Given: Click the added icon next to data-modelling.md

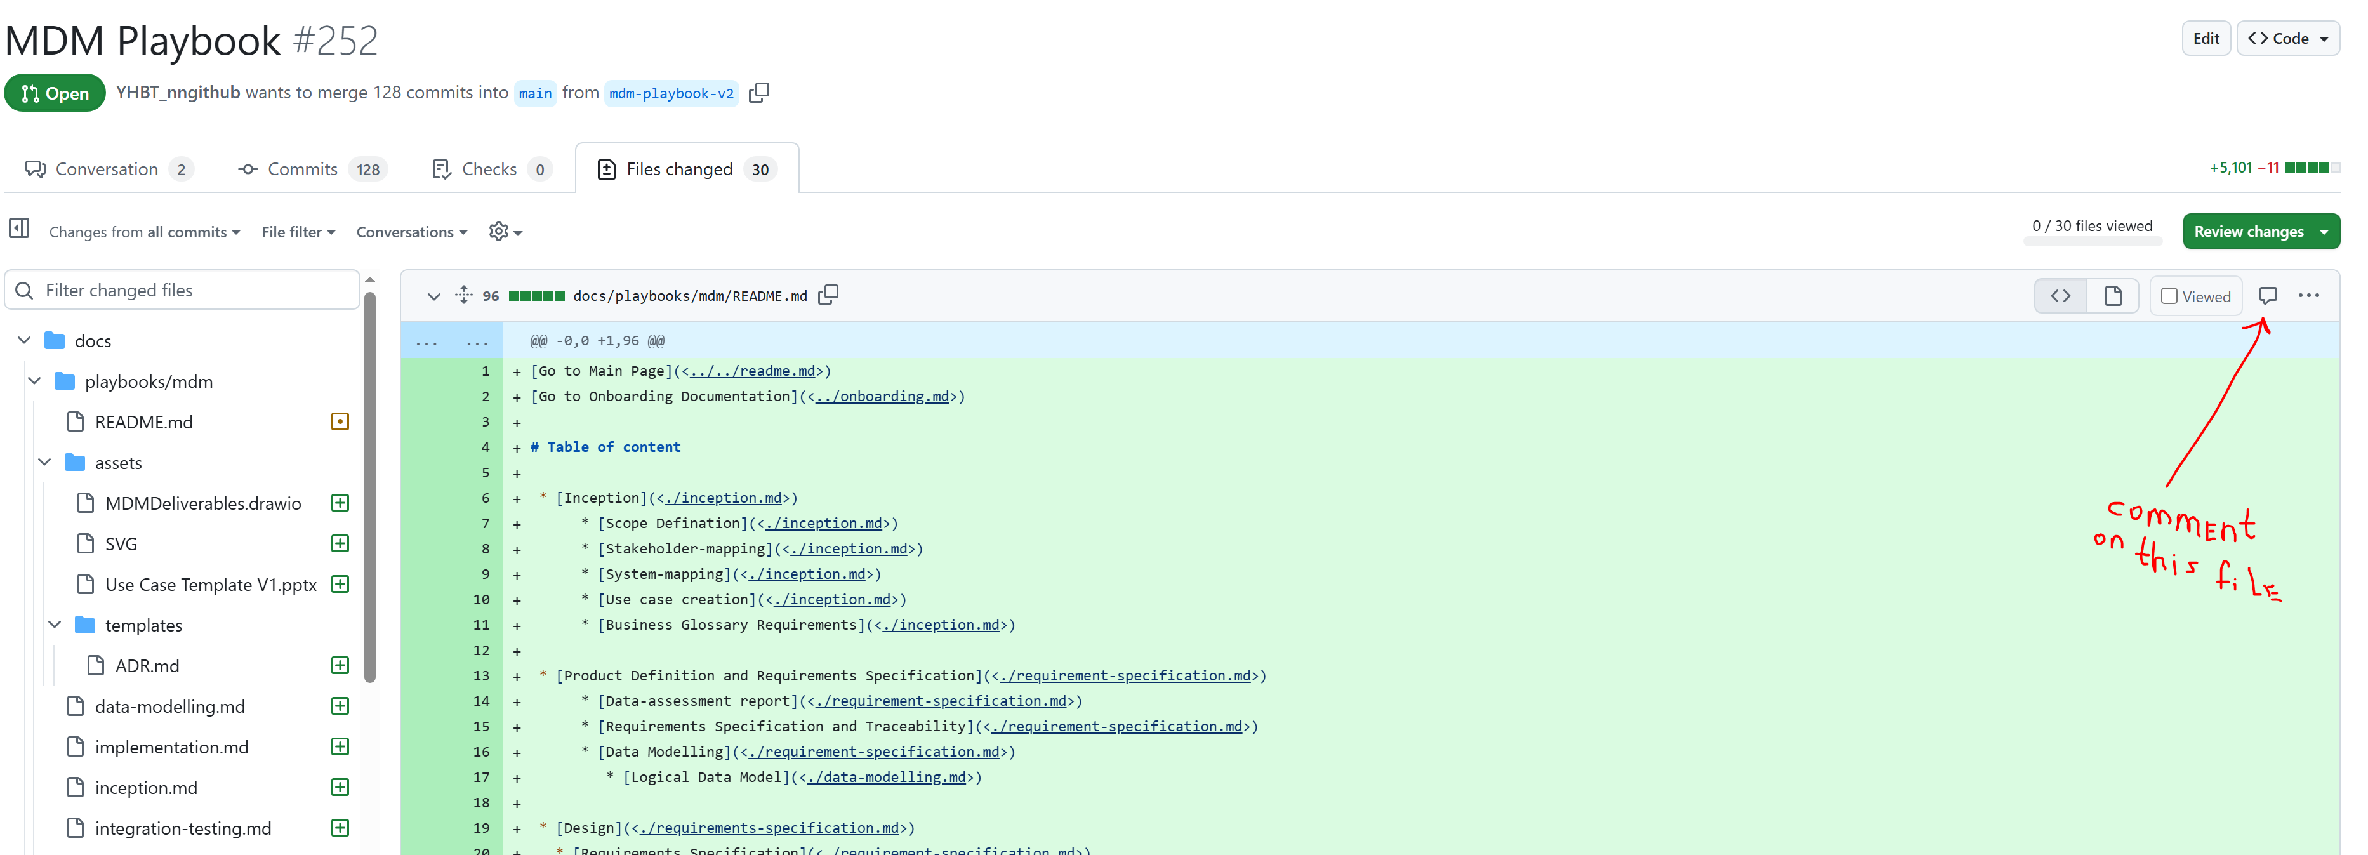Looking at the screenshot, I should point(340,706).
